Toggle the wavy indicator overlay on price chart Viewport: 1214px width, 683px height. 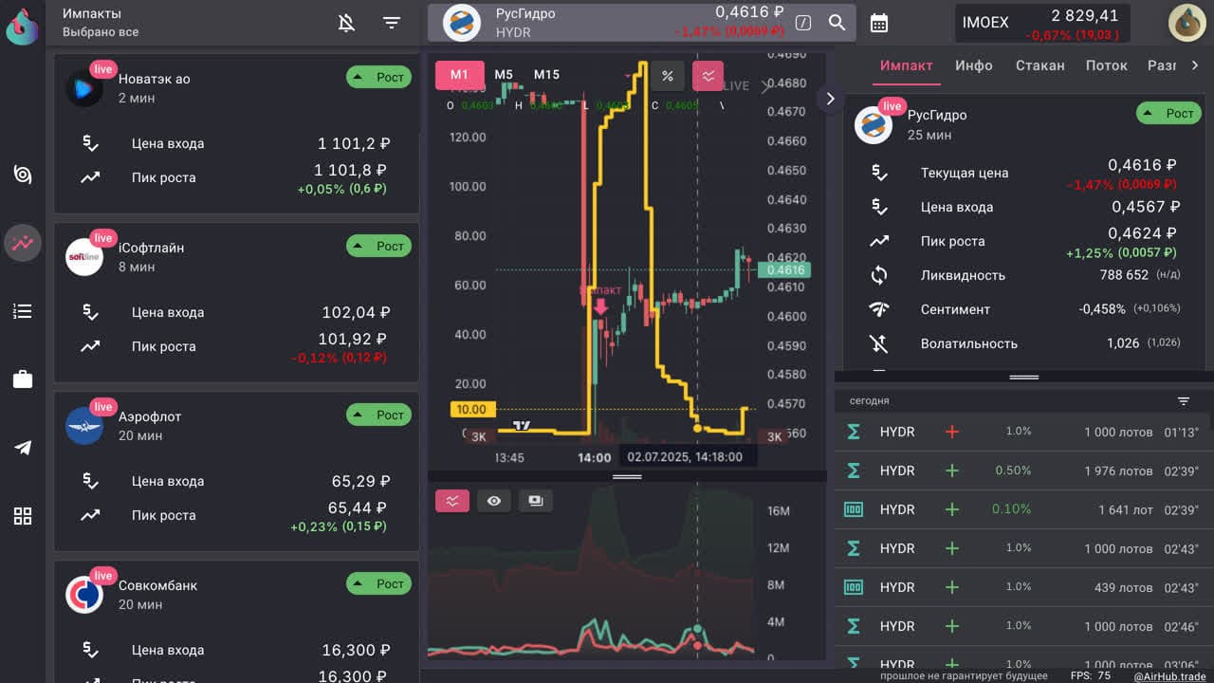coord(708,77)
